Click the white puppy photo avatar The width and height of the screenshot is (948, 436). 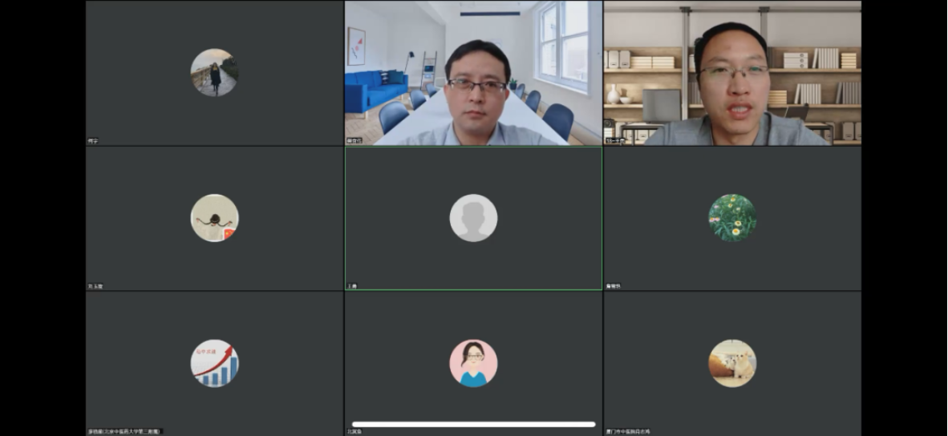[732, 363]
